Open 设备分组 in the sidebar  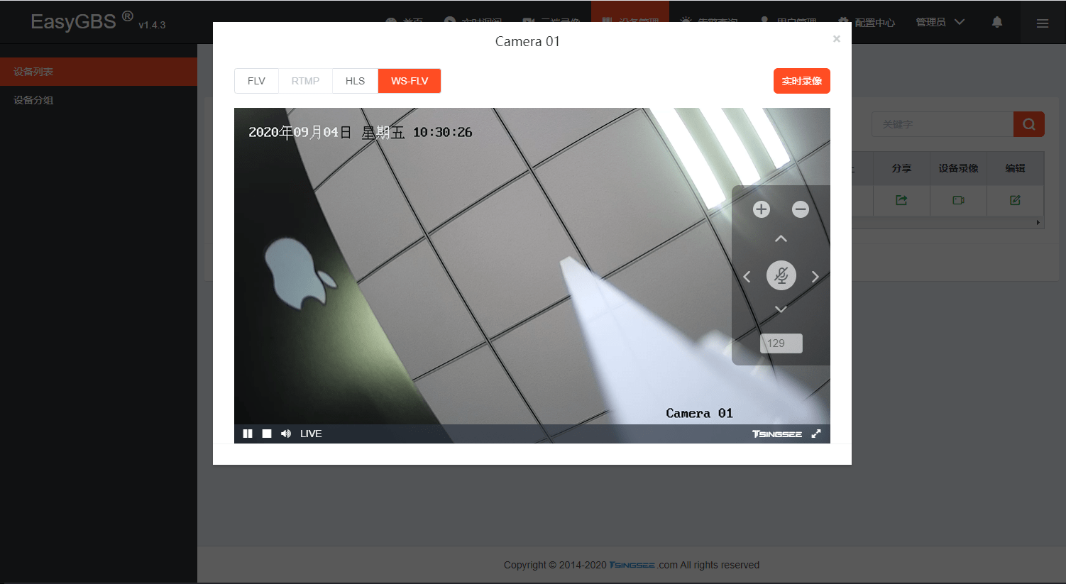33,100
